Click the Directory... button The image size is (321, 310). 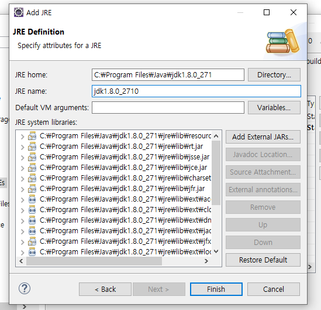274,74
